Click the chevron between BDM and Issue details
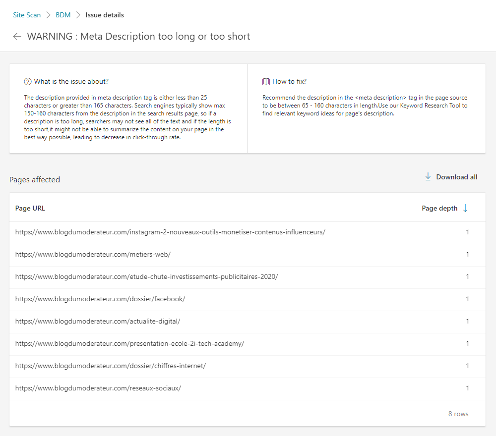This screenshot has width=496, height=436. [x=77, y=15]
